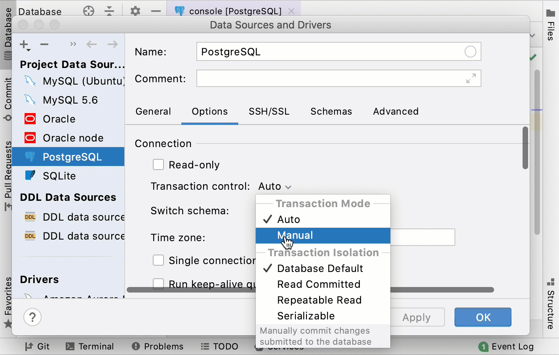559x355 pixels.
Task: Enable the Read-only connection checkbox
Action: coord(158,164)
